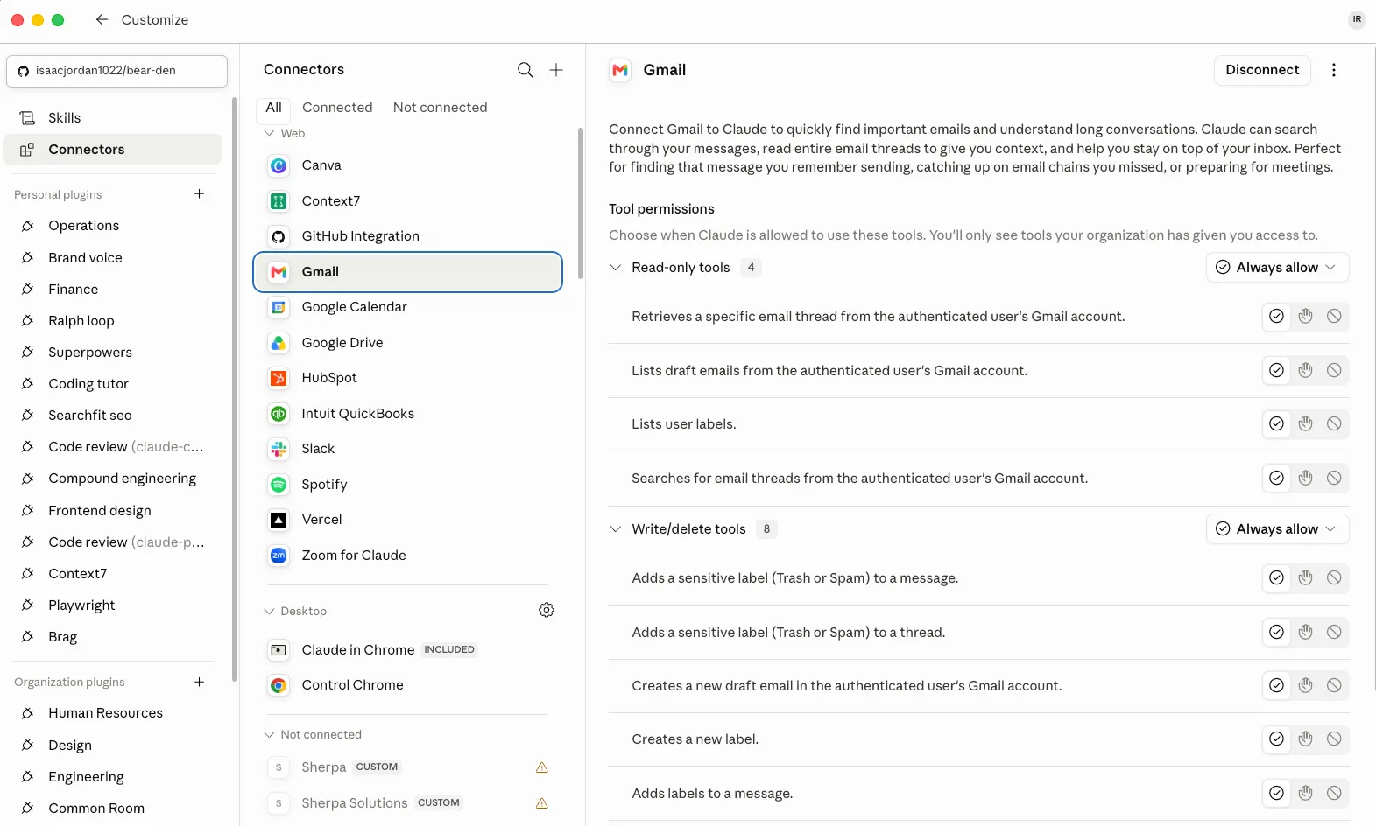1376x826 pixels.
Task: Open the Operations plugin
Action: [113, 226]
